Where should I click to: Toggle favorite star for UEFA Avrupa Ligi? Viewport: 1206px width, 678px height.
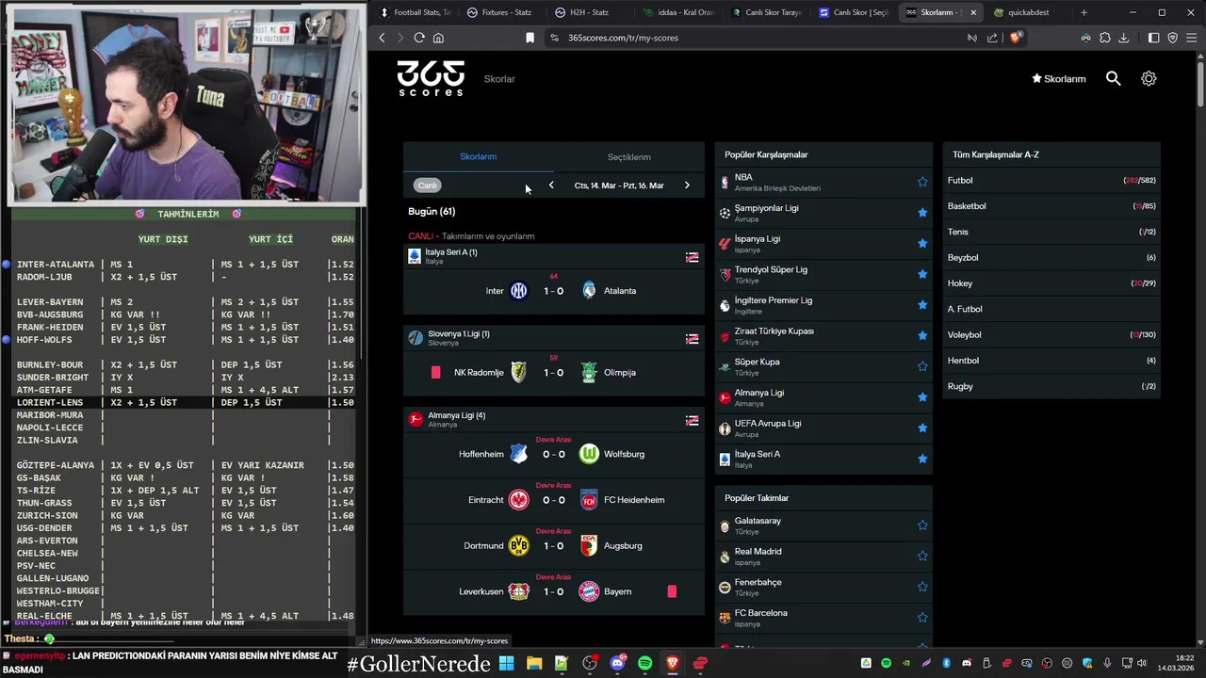(x=922, y=428)
